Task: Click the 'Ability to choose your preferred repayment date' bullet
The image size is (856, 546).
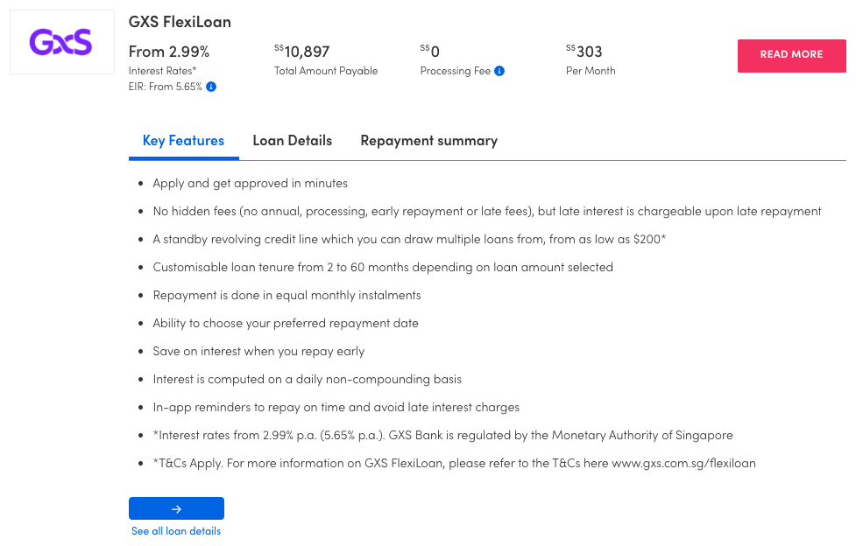Action: coord(286,323)
